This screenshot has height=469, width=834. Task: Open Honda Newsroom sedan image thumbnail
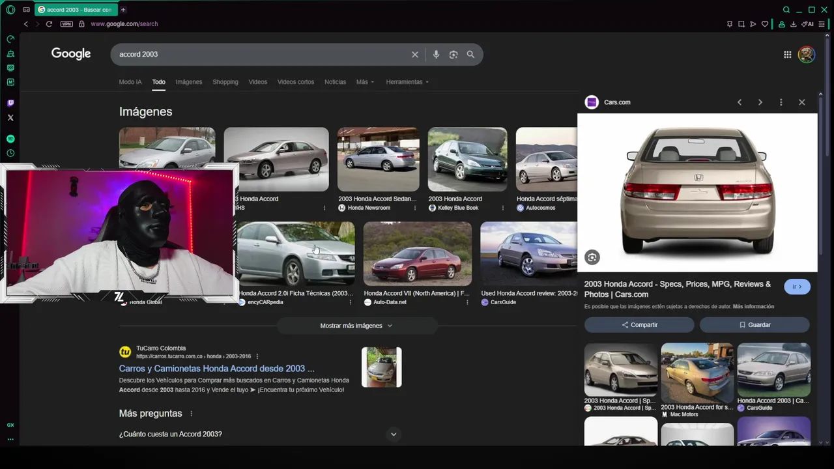tap(379, 159)
